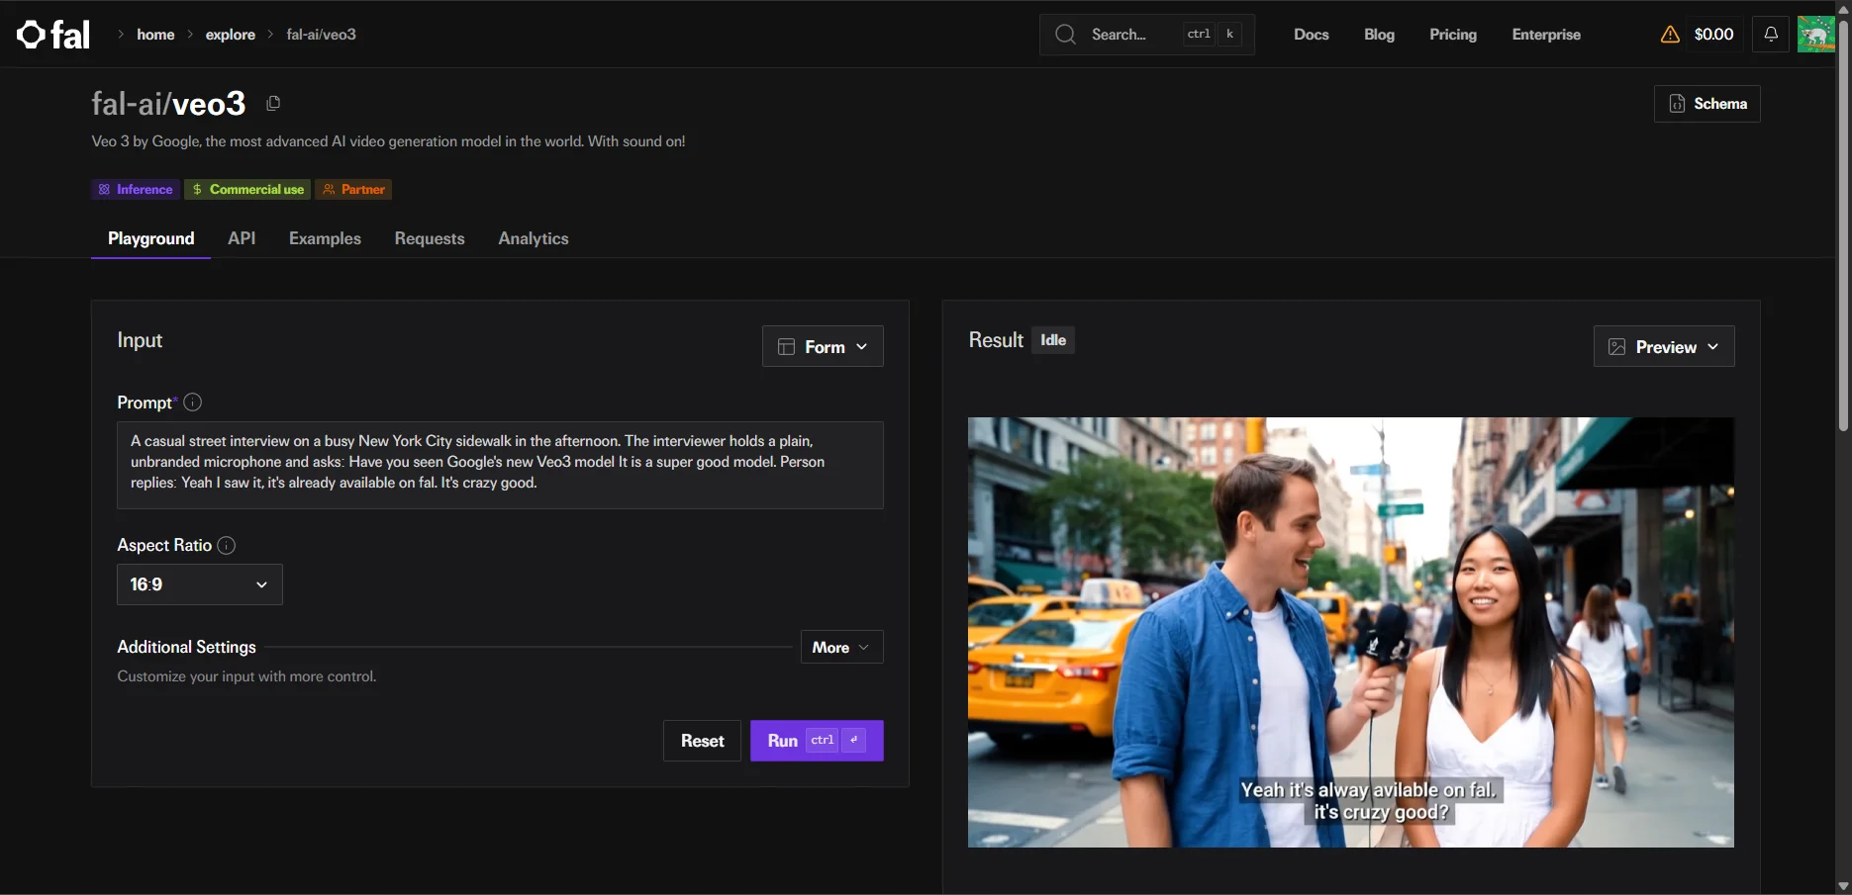1852x895 pixels.
Task: Copy the fal-ai/veo3 model name
Action: (273, 103)
